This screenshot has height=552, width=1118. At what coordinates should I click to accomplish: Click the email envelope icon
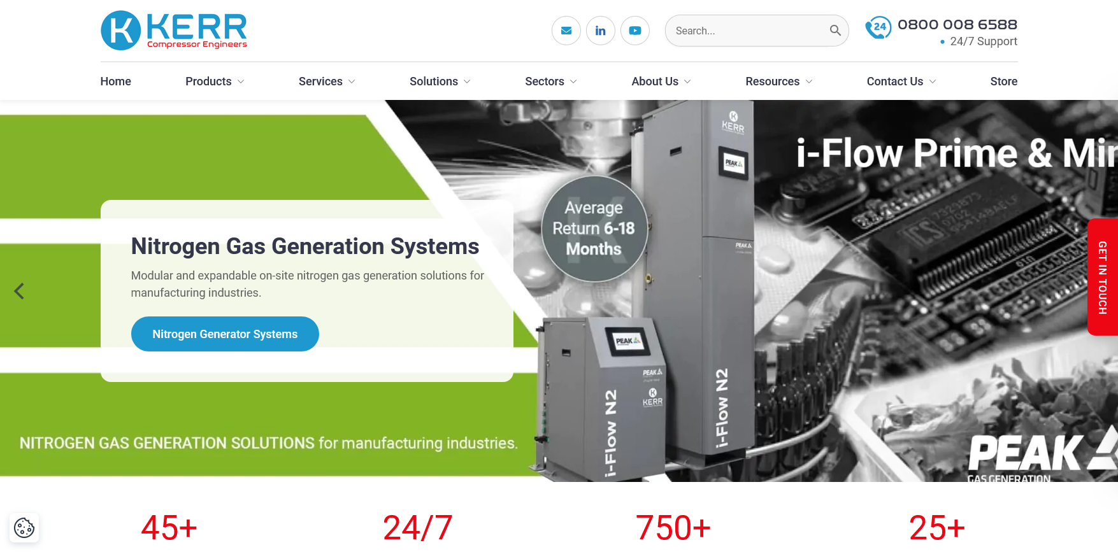[x=566, y=31]
